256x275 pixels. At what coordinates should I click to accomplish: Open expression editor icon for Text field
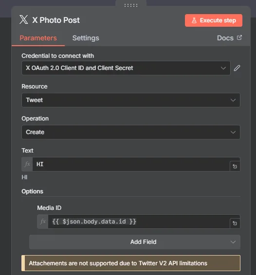click(235, 166)
